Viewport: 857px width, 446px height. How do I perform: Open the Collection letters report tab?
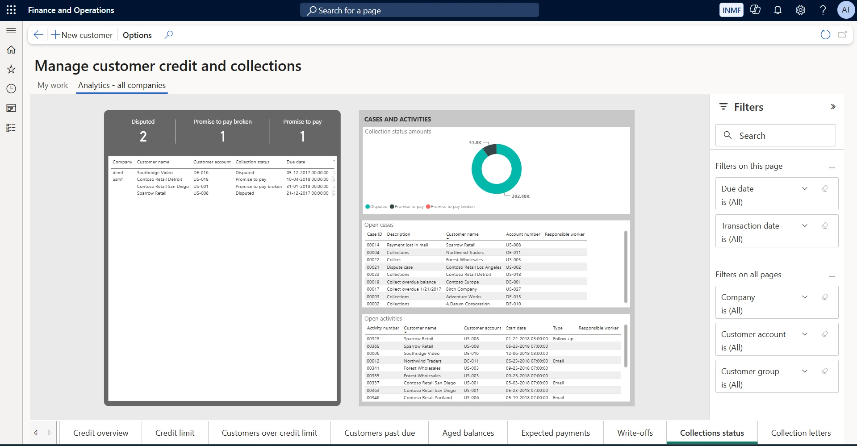click(801, 433)
